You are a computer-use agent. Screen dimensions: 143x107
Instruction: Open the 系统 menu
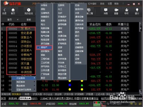(102, 4)
